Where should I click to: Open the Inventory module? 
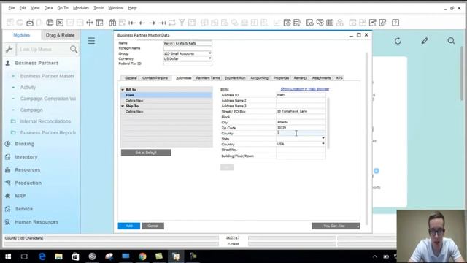(26, 157)
